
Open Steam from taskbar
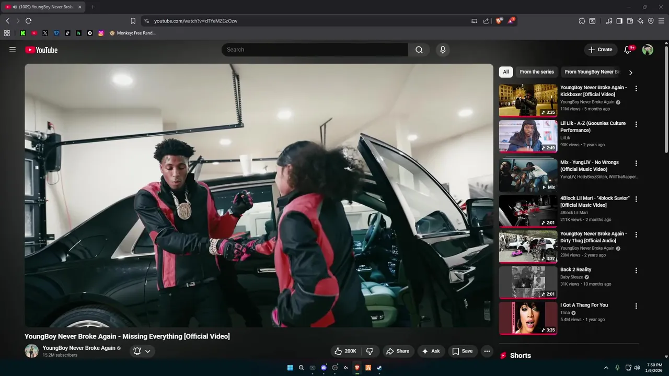click(x=379, y=368)
